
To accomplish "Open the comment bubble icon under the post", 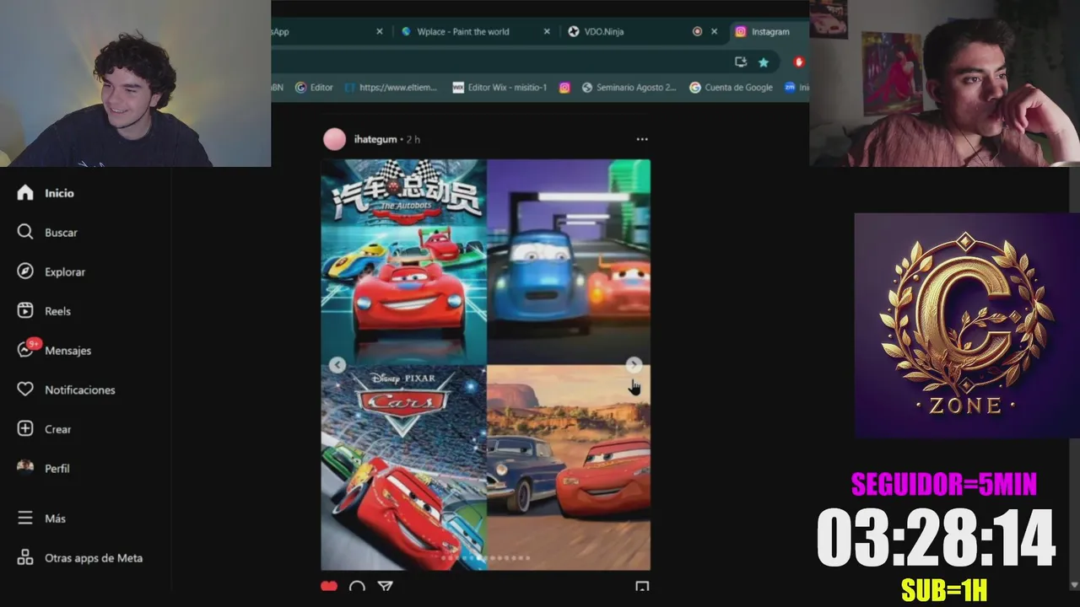I will [x=357, y=587].
